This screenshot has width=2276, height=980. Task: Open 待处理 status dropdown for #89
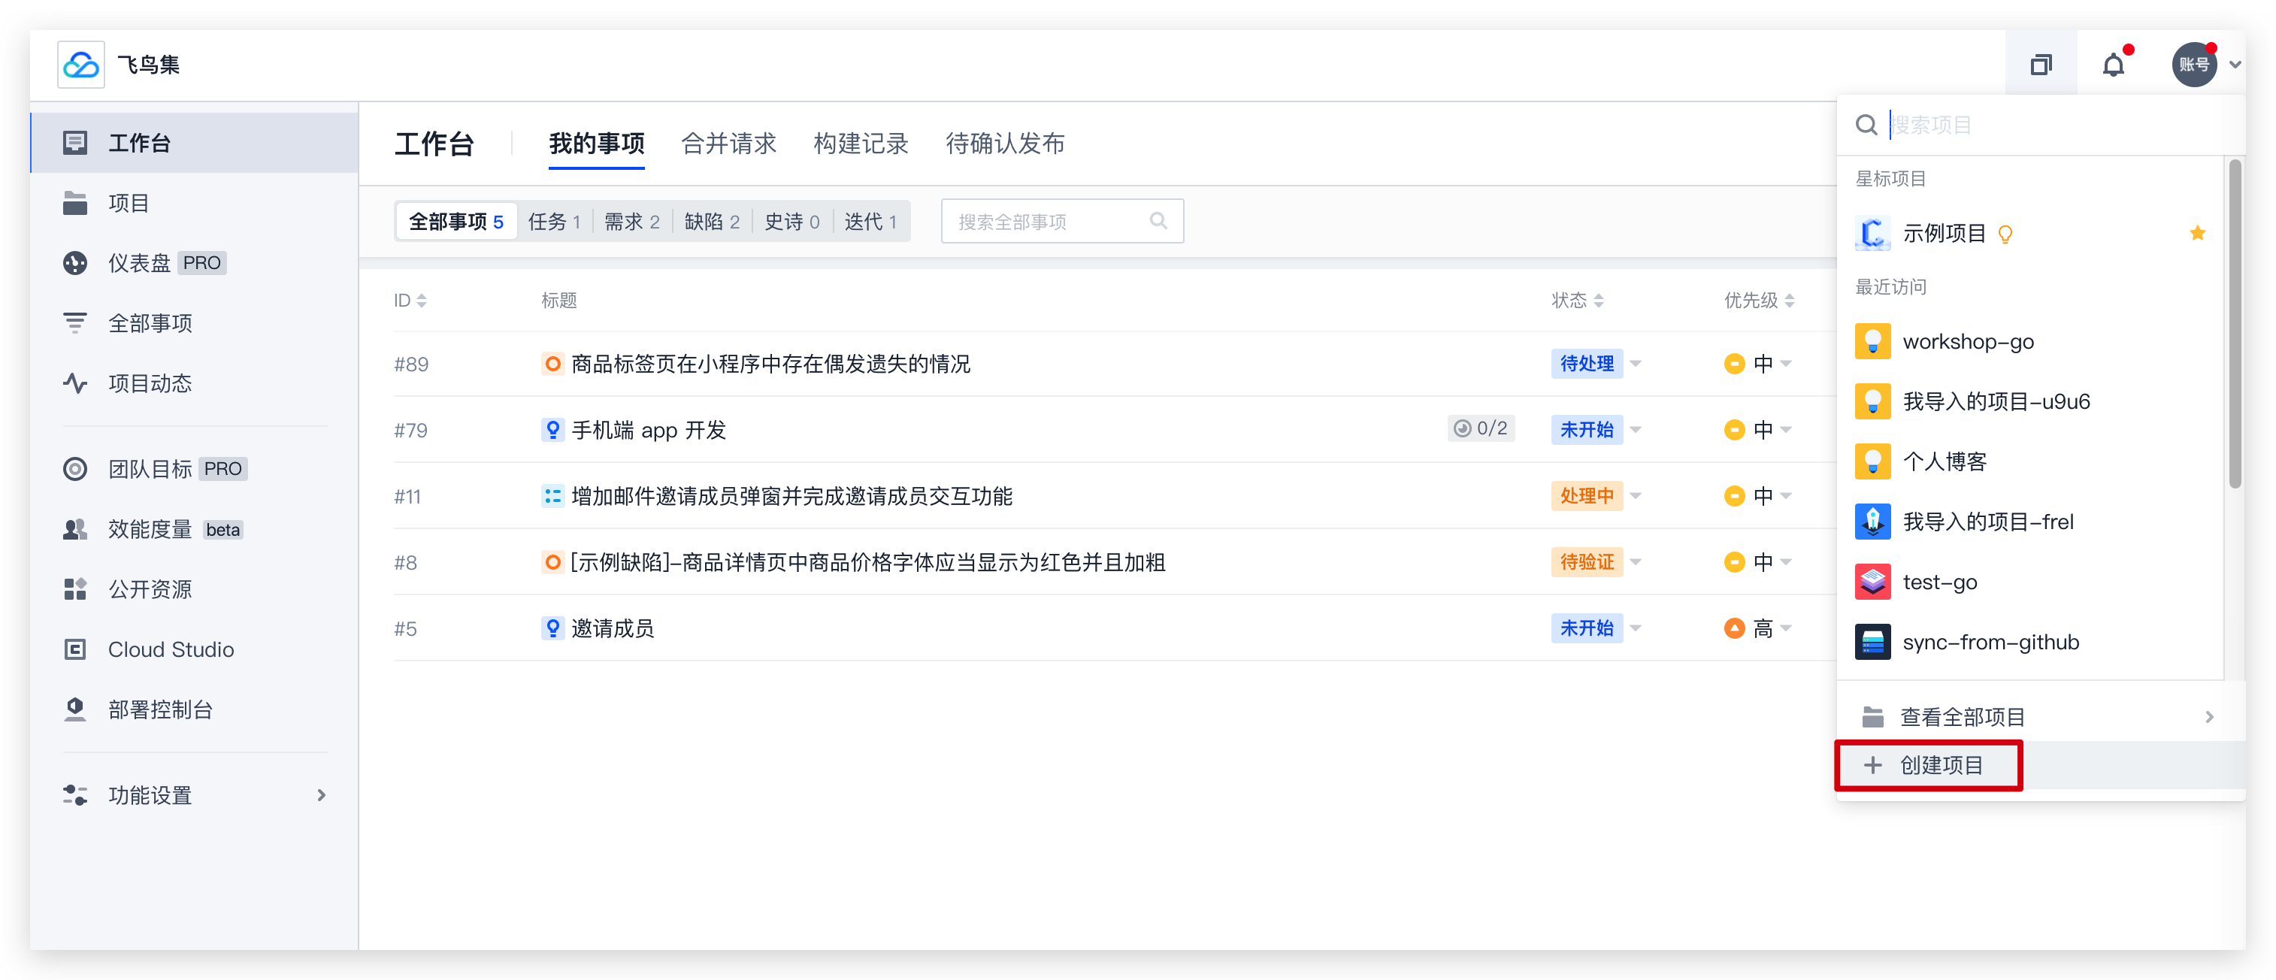click(1596, 363)
